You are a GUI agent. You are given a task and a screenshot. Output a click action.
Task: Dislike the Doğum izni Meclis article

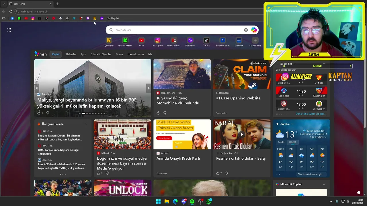pyautogui.click(x=107, y=173)
